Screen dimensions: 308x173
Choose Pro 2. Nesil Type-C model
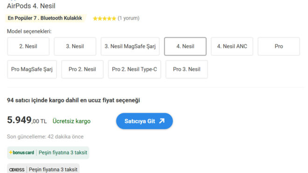coord(134,69)
